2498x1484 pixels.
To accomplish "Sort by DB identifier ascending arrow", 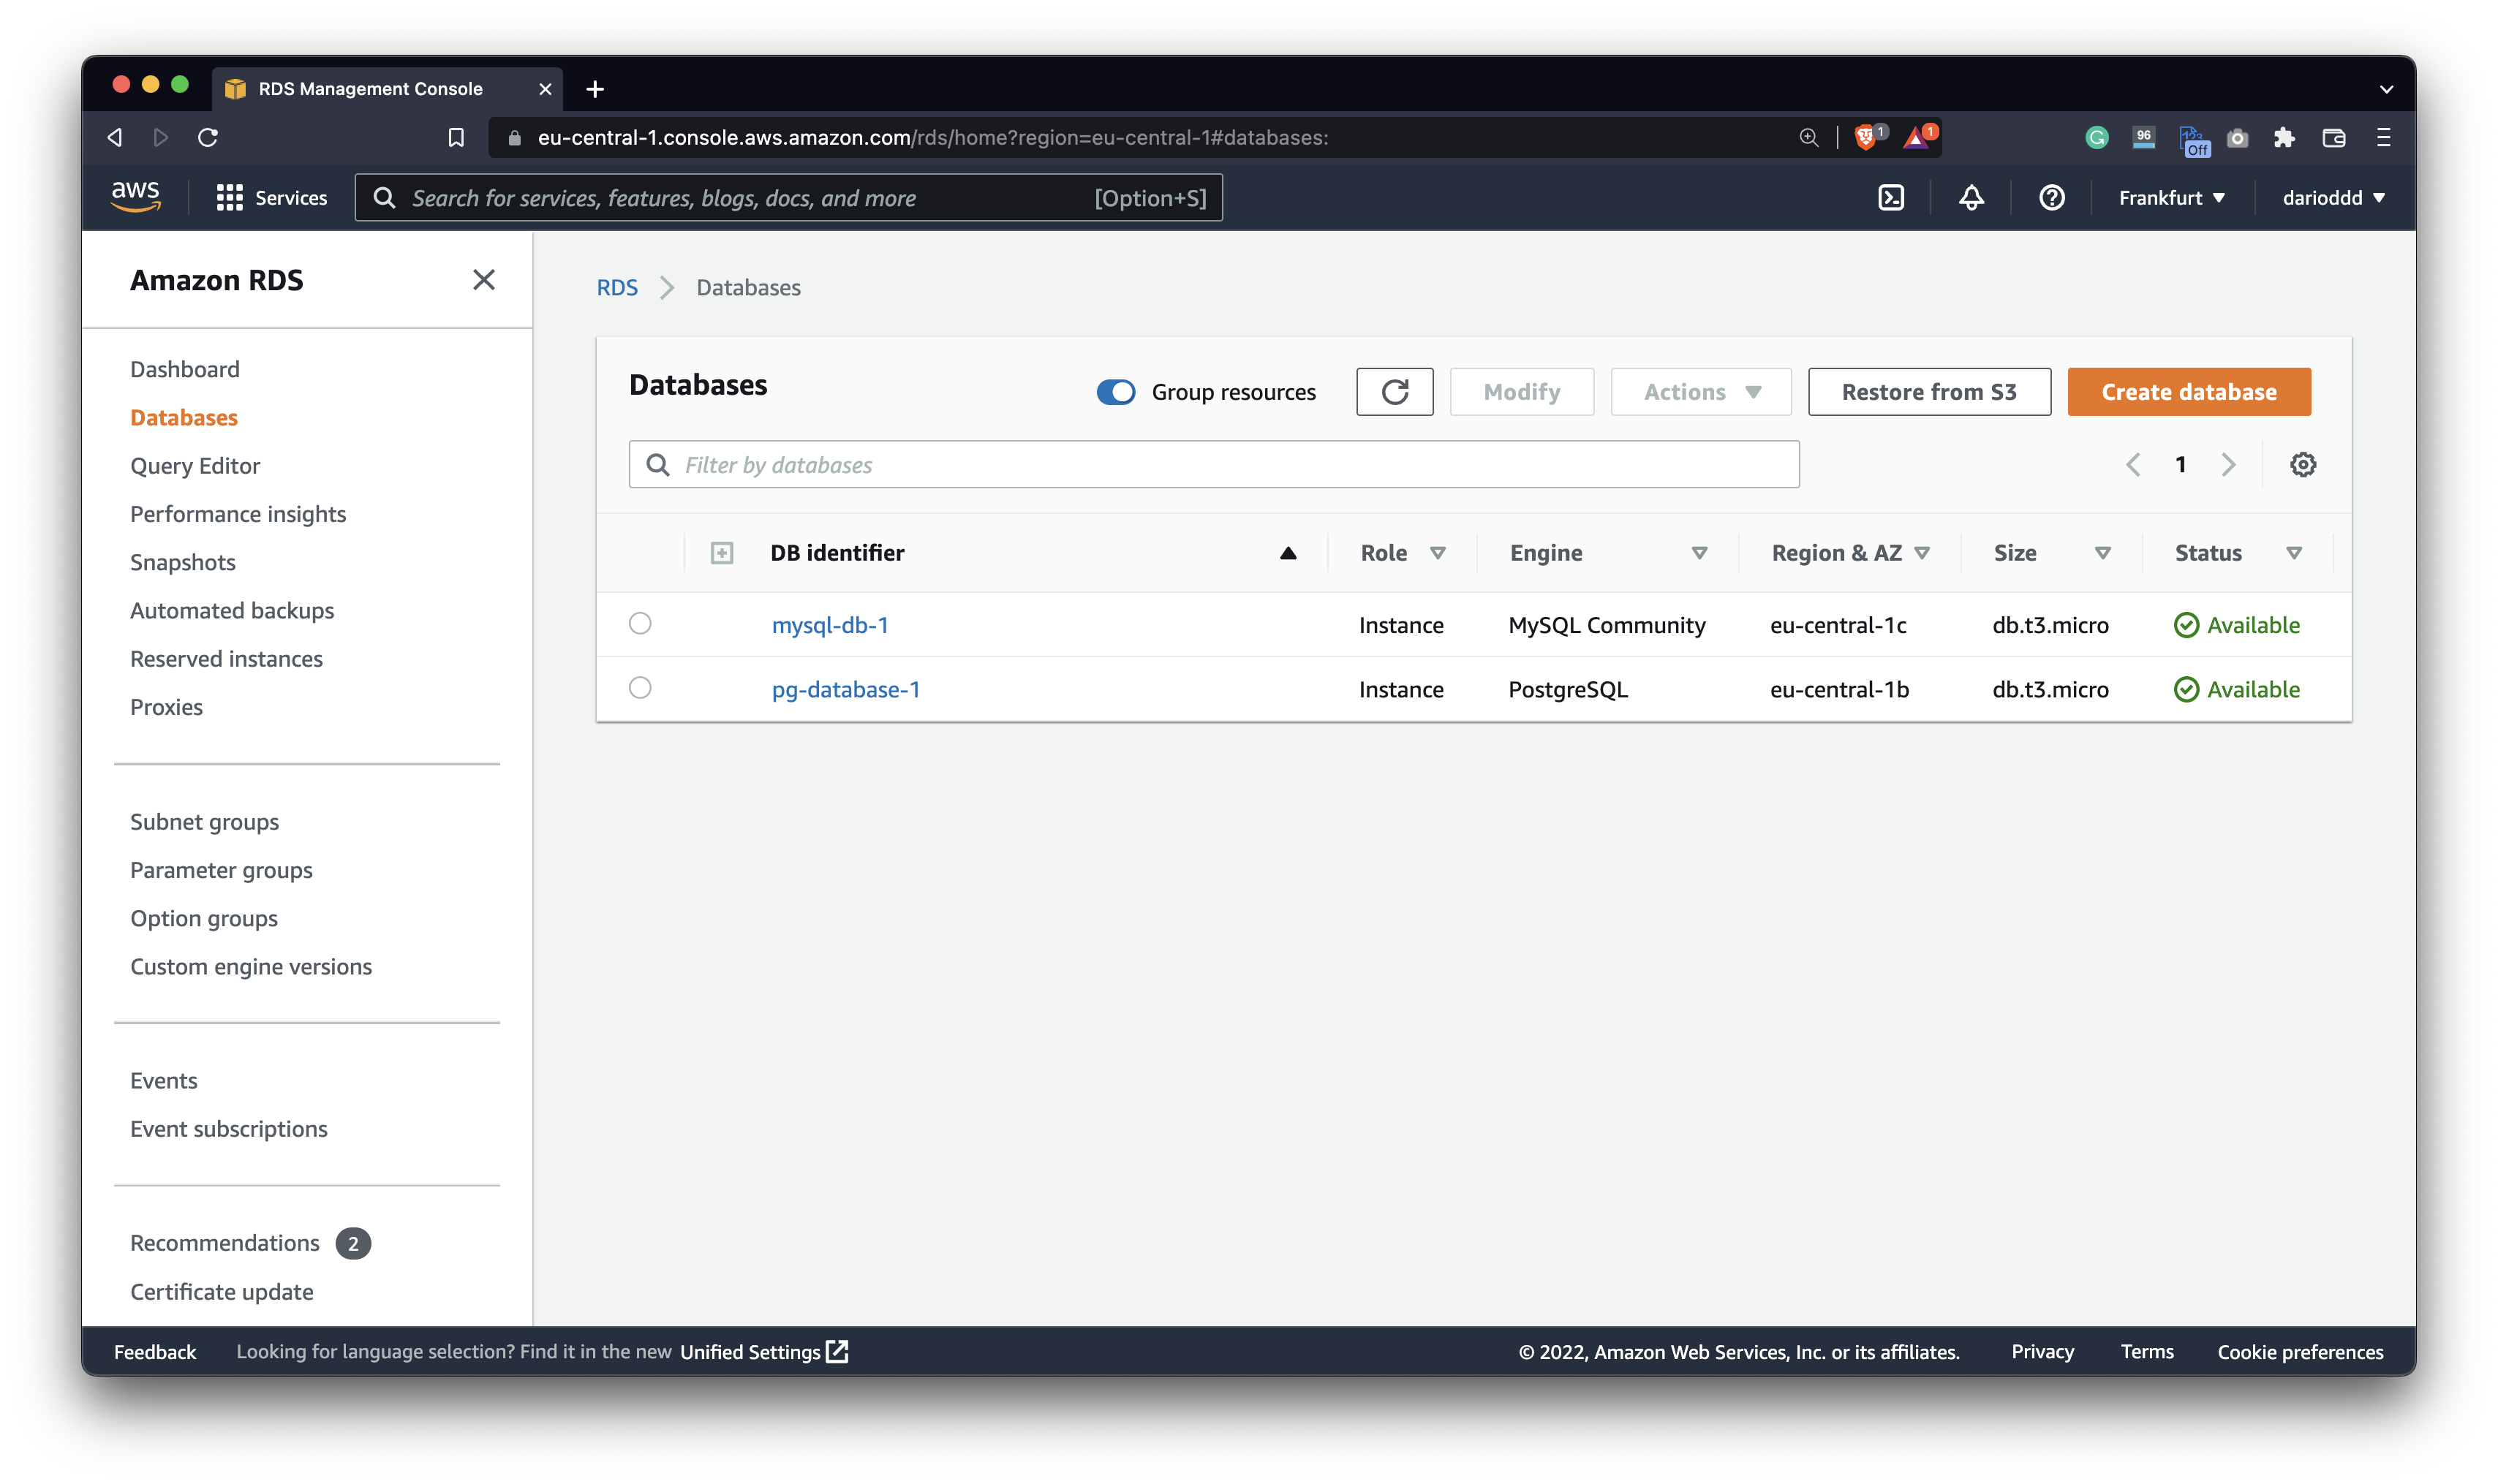I will click(x=1288, y=553).
